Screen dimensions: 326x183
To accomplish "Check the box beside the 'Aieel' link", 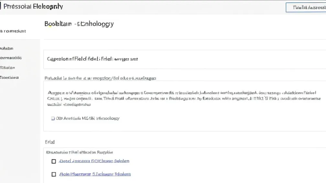I will pos(54,161).
